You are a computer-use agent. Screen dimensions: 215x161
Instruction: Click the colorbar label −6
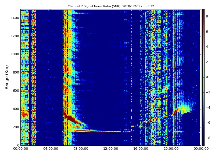(208, 123)
